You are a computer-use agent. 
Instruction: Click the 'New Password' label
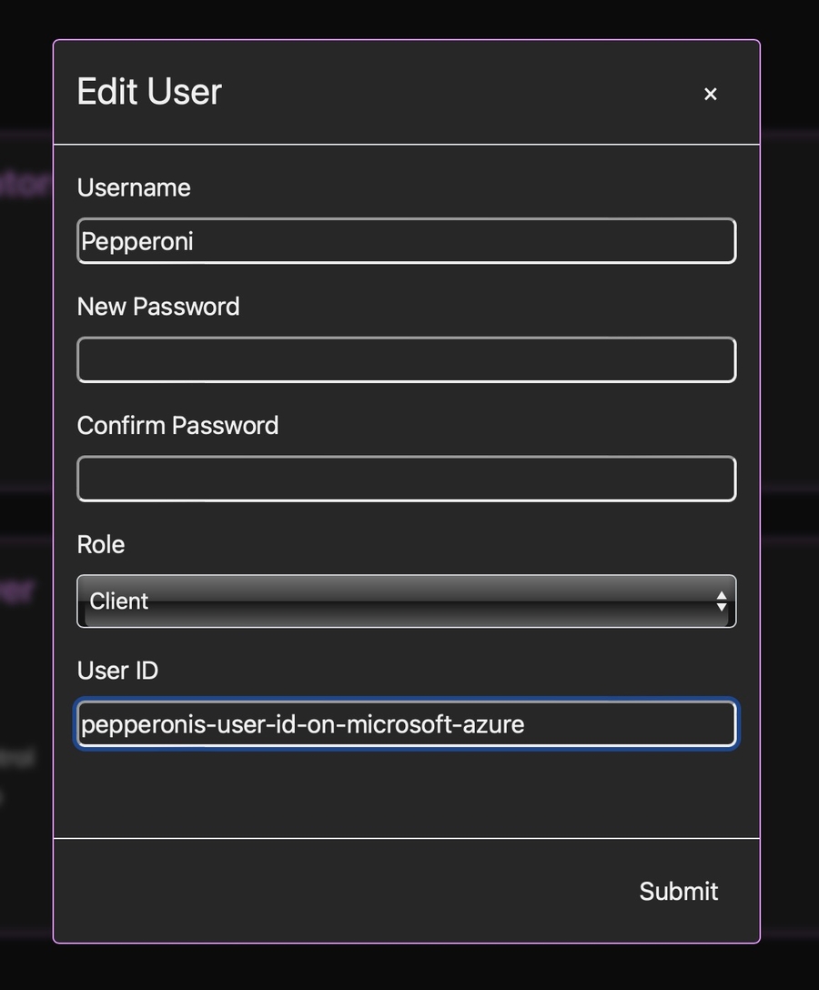pos(158,307)
